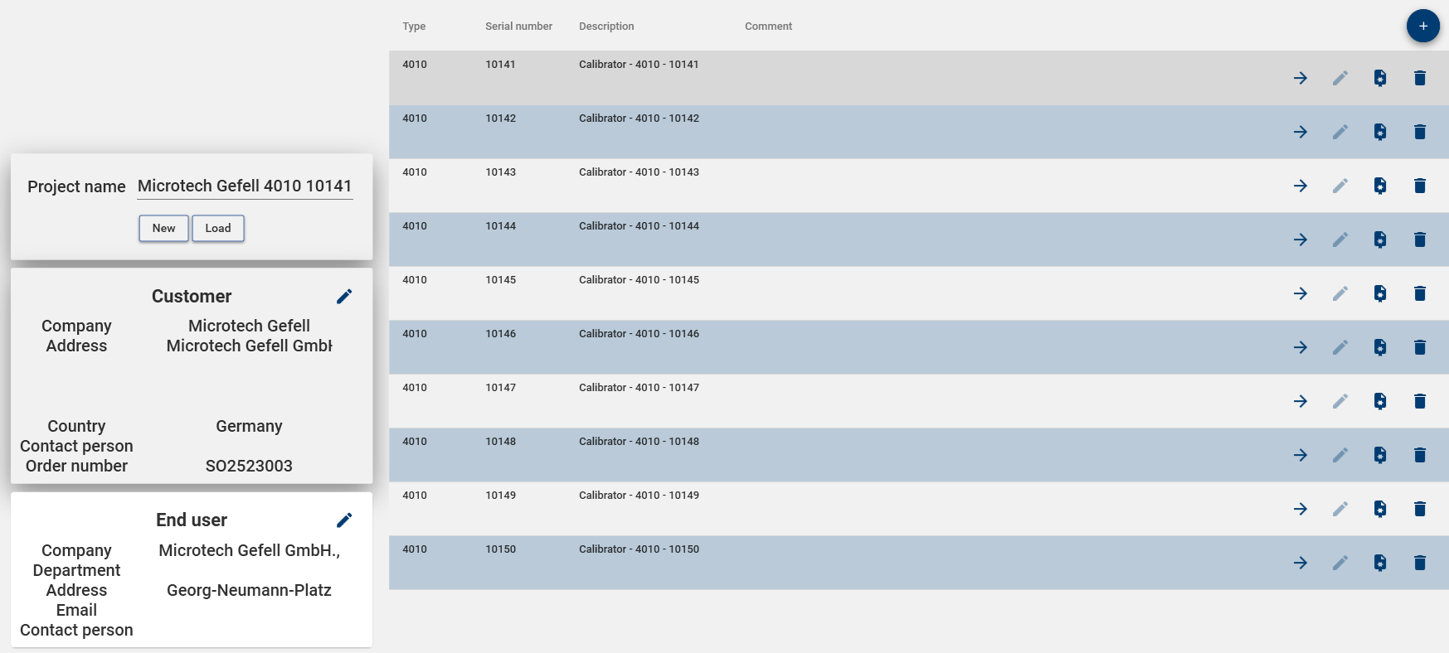Delete the row with serial 10145
The width and height of the screenshot is (1449, 653).
[1420, 293]
